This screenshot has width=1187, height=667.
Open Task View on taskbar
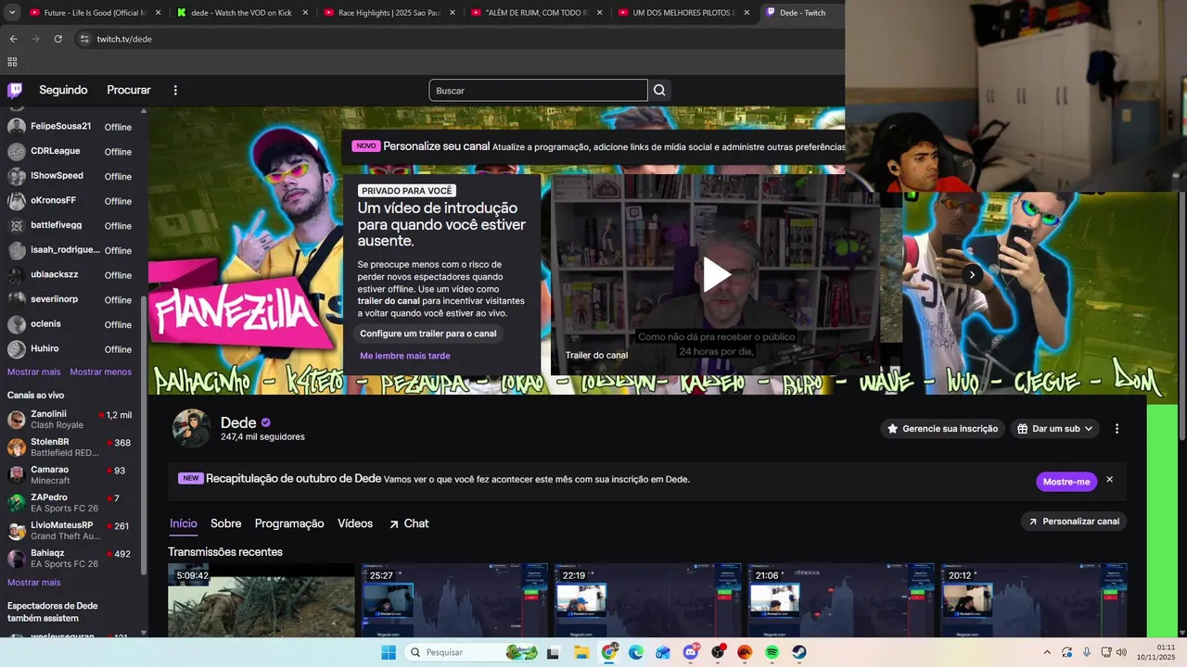click(x=554, y=652)
